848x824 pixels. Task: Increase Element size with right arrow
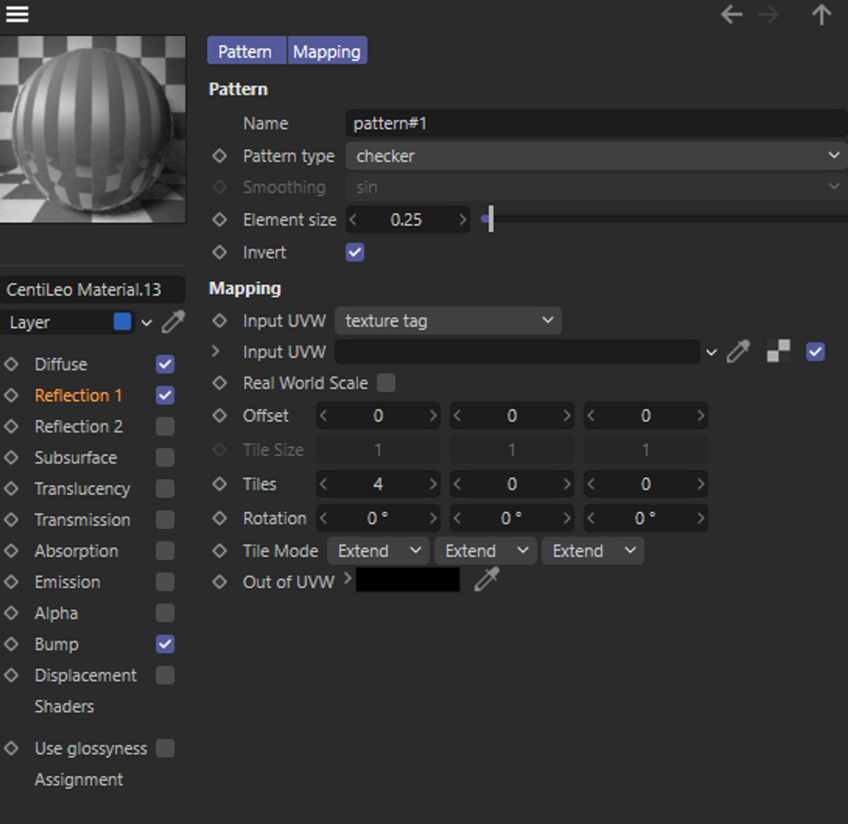pyautogui.click(x=462, y=219)
